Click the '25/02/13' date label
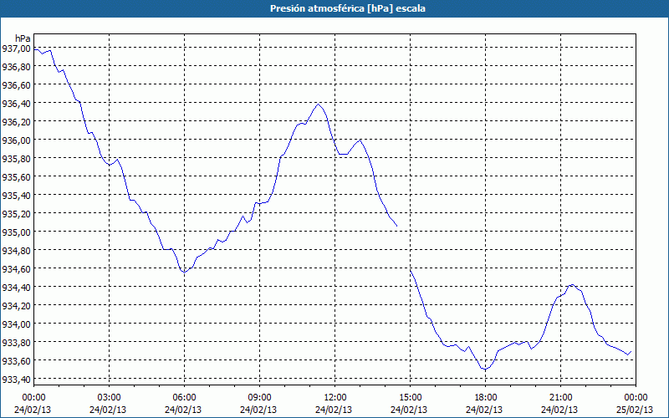This screenshot has width=669, height=418. click(635, 410)
